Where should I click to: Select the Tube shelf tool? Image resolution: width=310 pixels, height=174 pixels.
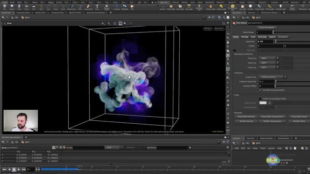19,7
